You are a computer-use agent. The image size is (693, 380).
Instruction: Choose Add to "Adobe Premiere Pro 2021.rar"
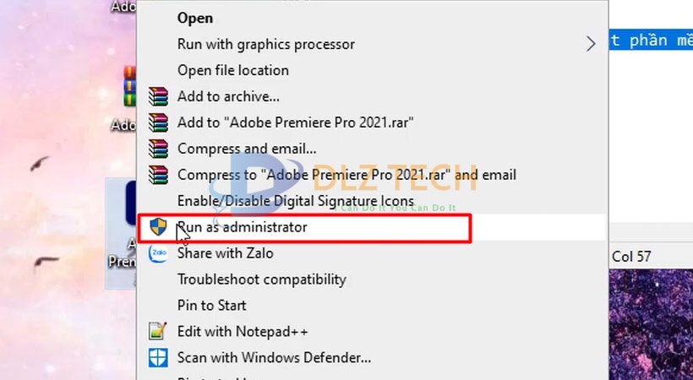pos(296,122)
